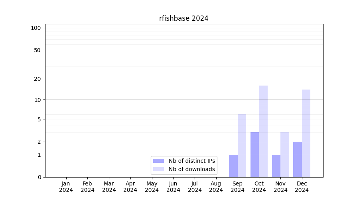The image size is (359, 199).
Task: Click the 'Nb of distinct IPs' legend swatch
Action: (x=158, y=161)
